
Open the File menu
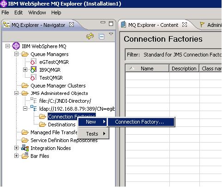(x=5, y=12)
